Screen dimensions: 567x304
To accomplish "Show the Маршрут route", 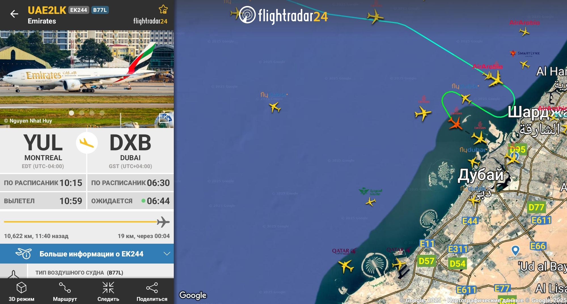I will coord(65,292).
